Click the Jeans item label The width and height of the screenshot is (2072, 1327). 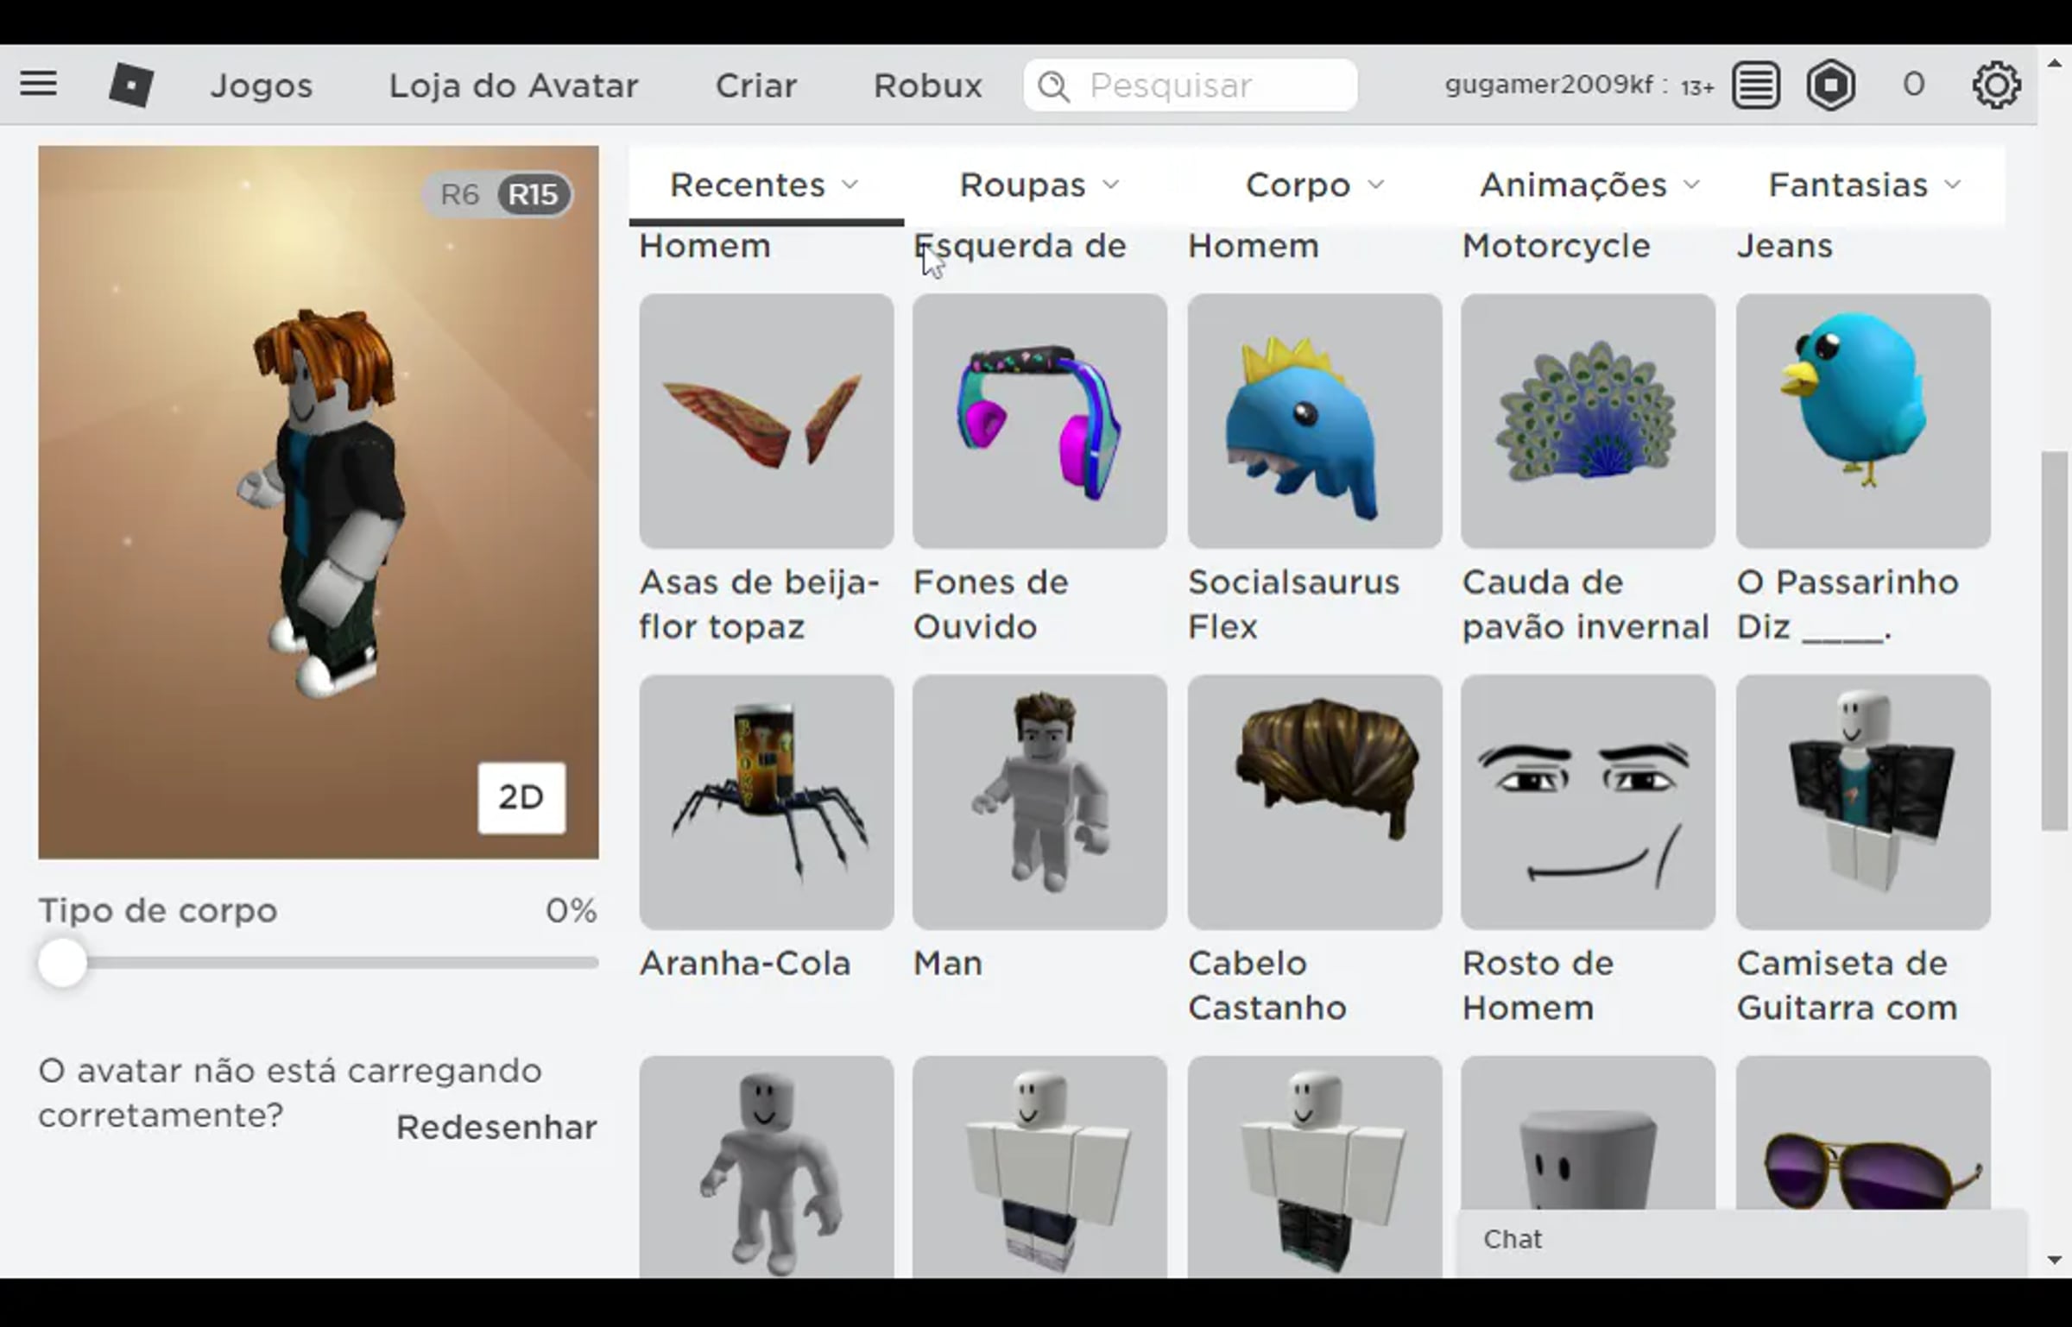click(x=1785, y=247)
